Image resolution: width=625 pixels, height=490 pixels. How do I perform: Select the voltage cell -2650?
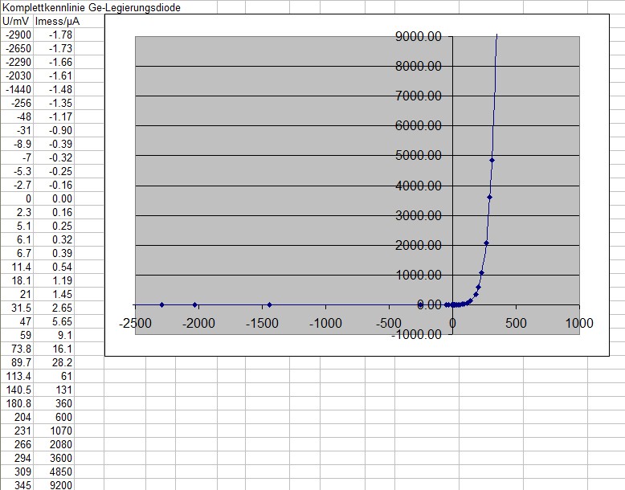(17, 49)
